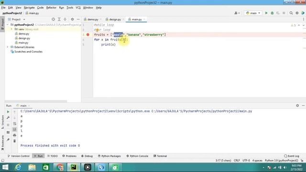The width and height of the screenshot is (306, 172).
Task: Toggle breakpoint on line 3
Action: click(88, 34)
